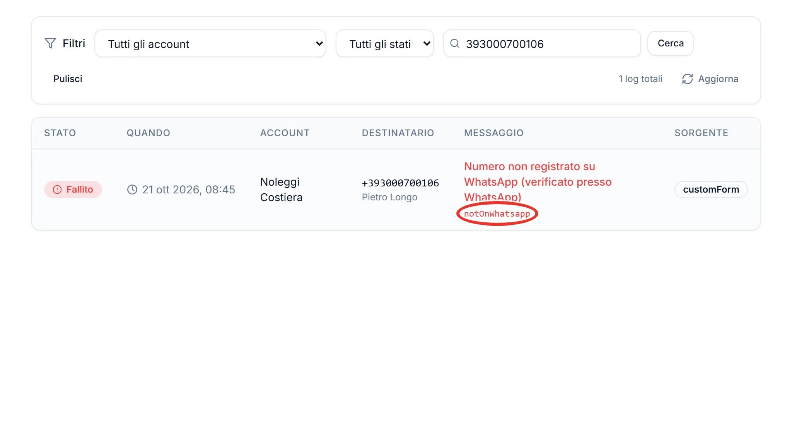Click the Fallito status badge

[x=73, y=190]
